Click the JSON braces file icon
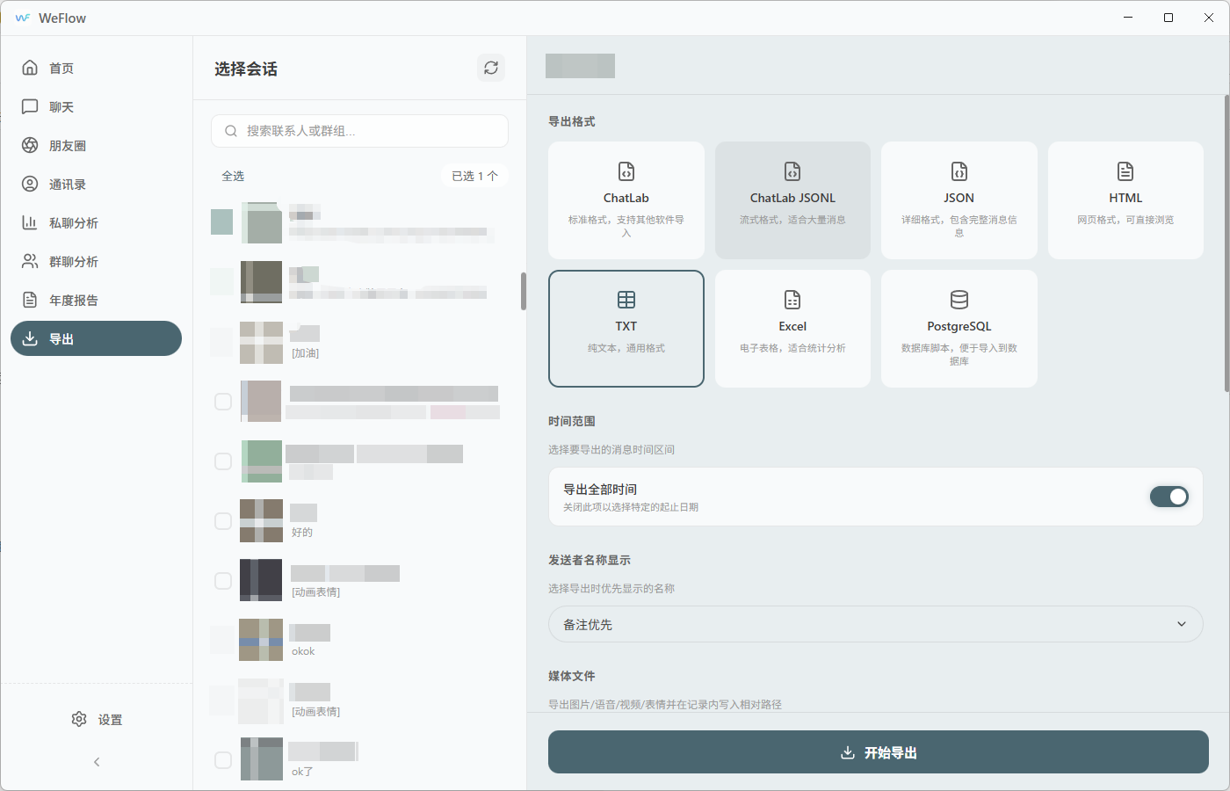 tap(959, 171)
